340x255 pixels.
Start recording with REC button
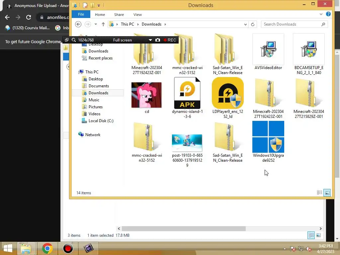(x=170, y=40)
